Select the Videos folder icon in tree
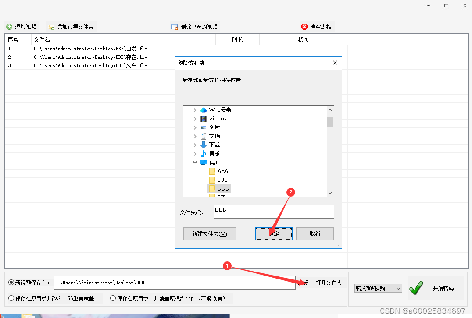This screenshot has height=318, width=472. (204, 118)
